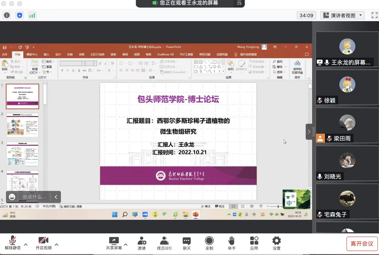Open the 成员(61) members list
This screenshot has width=379, height=255.
[x=164, y=243]
